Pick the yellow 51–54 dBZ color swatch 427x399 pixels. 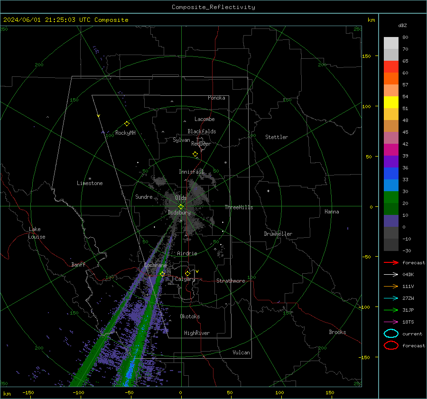pyautogui.click(x=391, y=102)
